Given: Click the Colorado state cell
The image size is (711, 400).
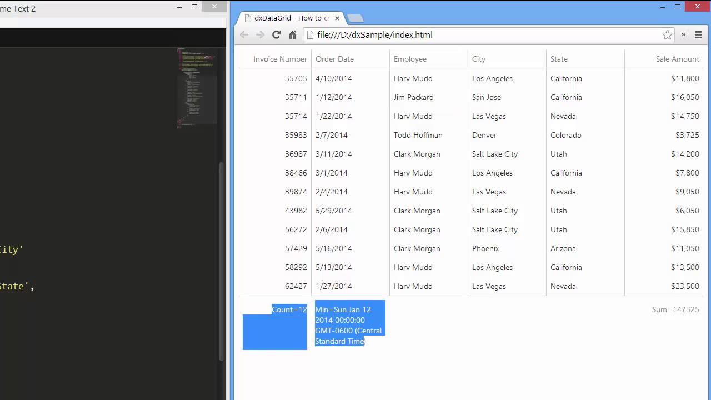Looking at the screenshot, I should coord(565,135).
